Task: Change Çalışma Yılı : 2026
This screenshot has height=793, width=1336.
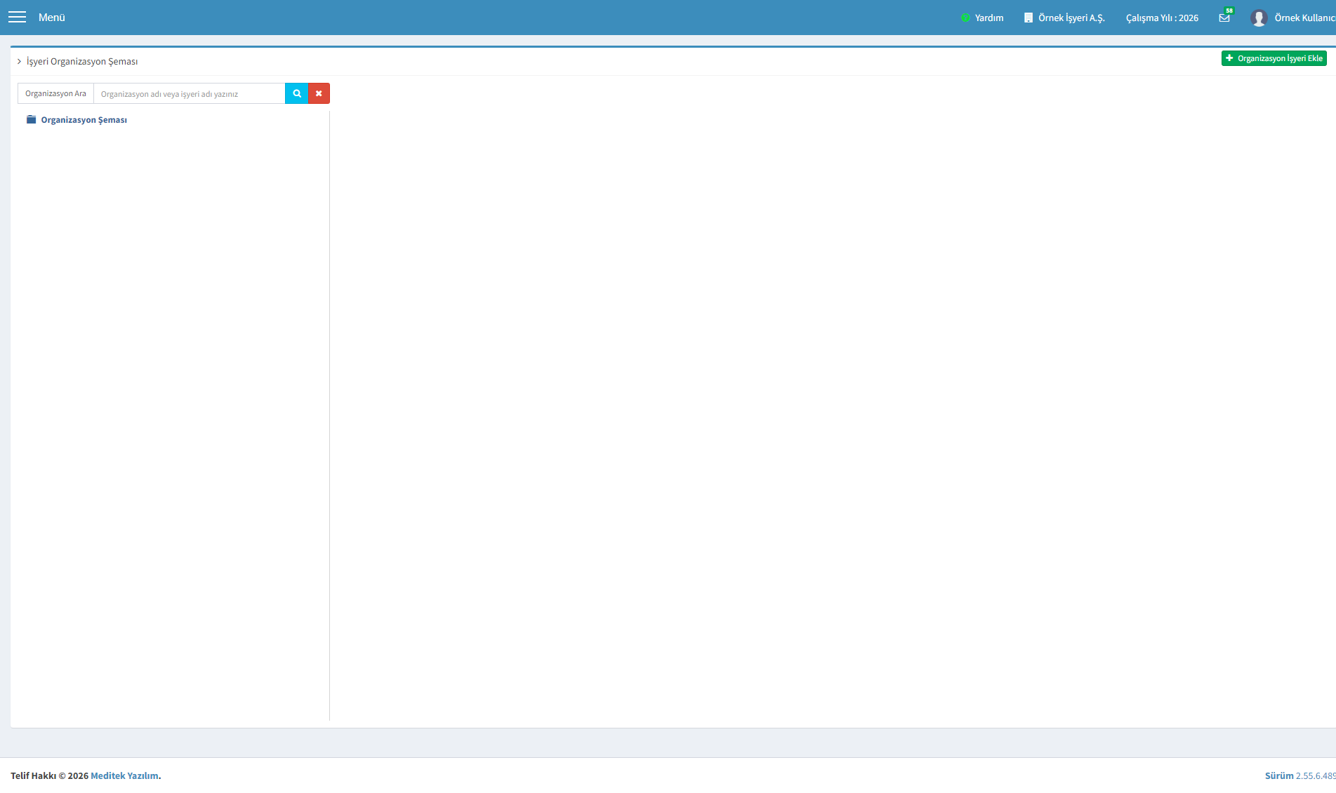Action: [1162, 18]
